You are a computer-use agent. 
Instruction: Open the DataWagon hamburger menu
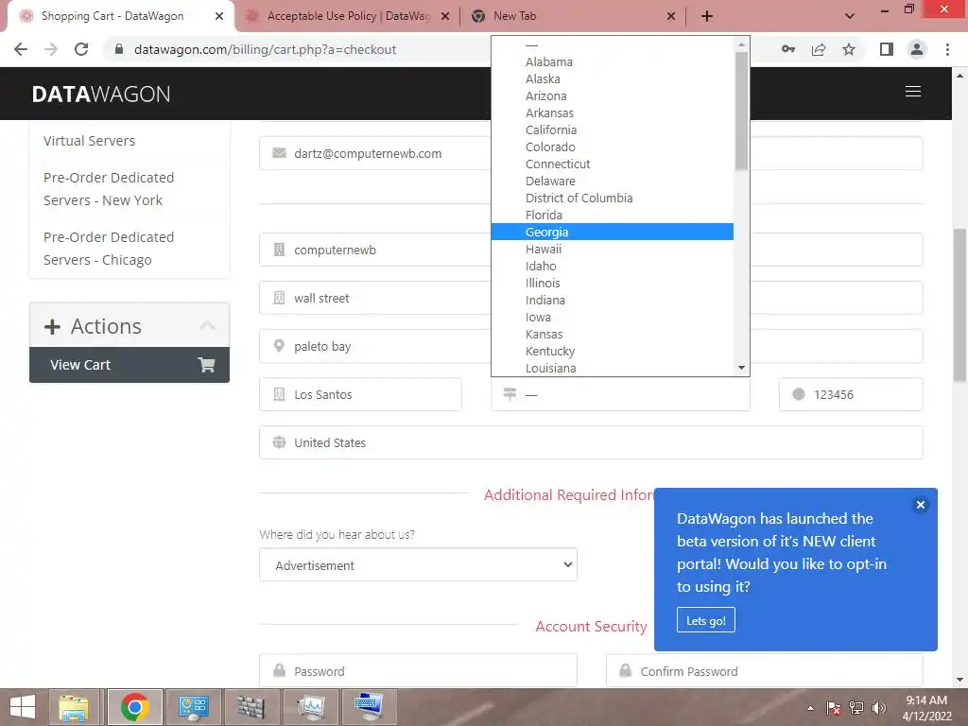(x=913, y=92)
